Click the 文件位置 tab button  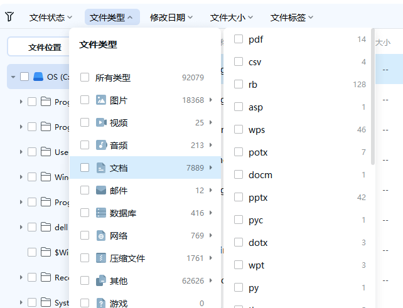[x=38, y=47]
